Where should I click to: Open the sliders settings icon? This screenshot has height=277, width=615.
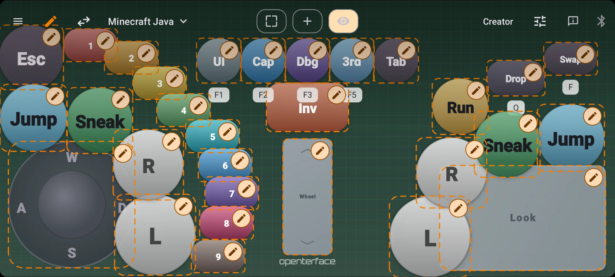[x=540, y=21]
